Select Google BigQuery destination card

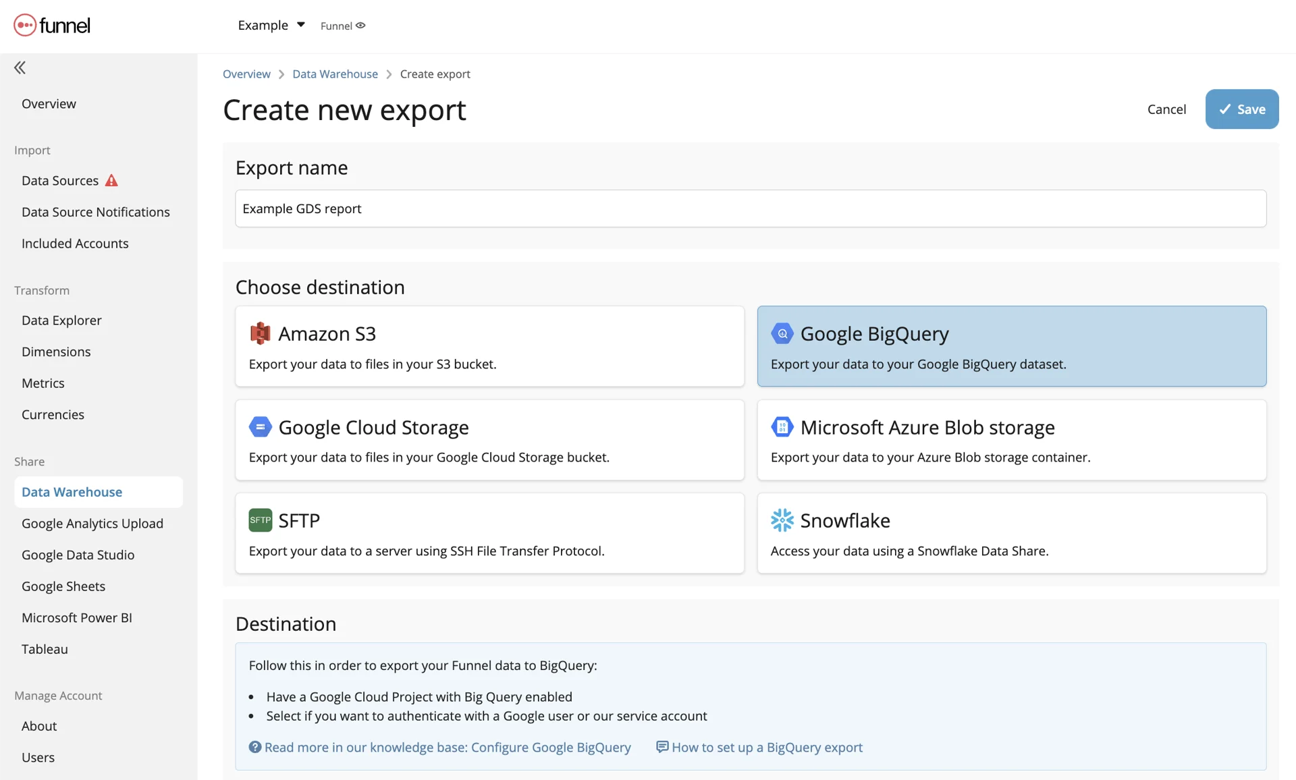click(x=1012, y=346)
